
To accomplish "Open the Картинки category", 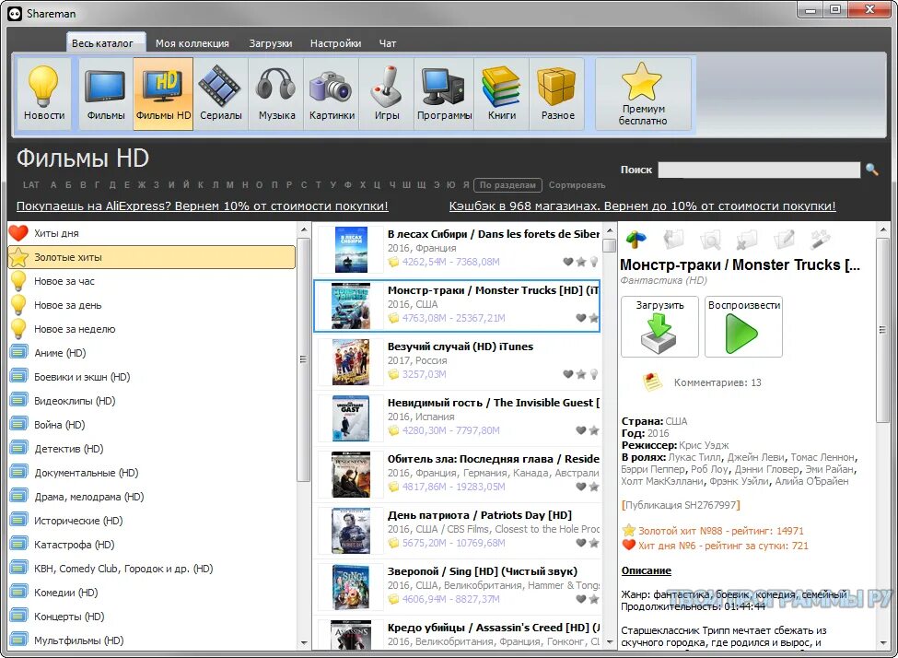I will point(332,93).
